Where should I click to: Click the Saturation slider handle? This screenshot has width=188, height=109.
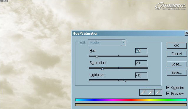pos(102,69)
